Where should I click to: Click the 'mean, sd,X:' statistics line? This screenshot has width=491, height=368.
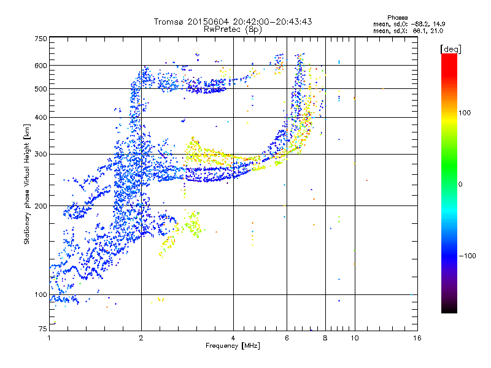408,31
